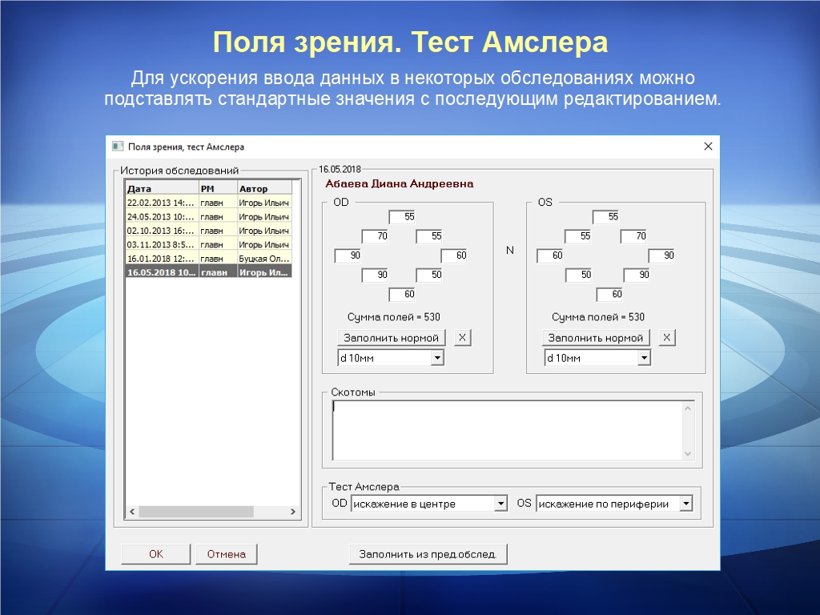The width and height of the screenshot is (820, 615).
Task: Open the OD d 10мм dropdown
Action: point(437,359)
